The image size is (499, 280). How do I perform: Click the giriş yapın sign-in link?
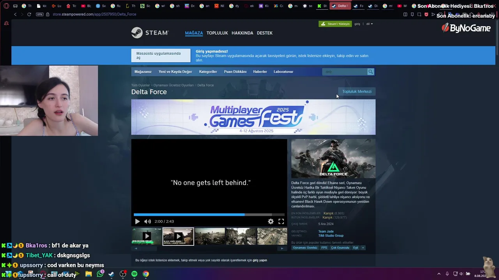(260, 260)
